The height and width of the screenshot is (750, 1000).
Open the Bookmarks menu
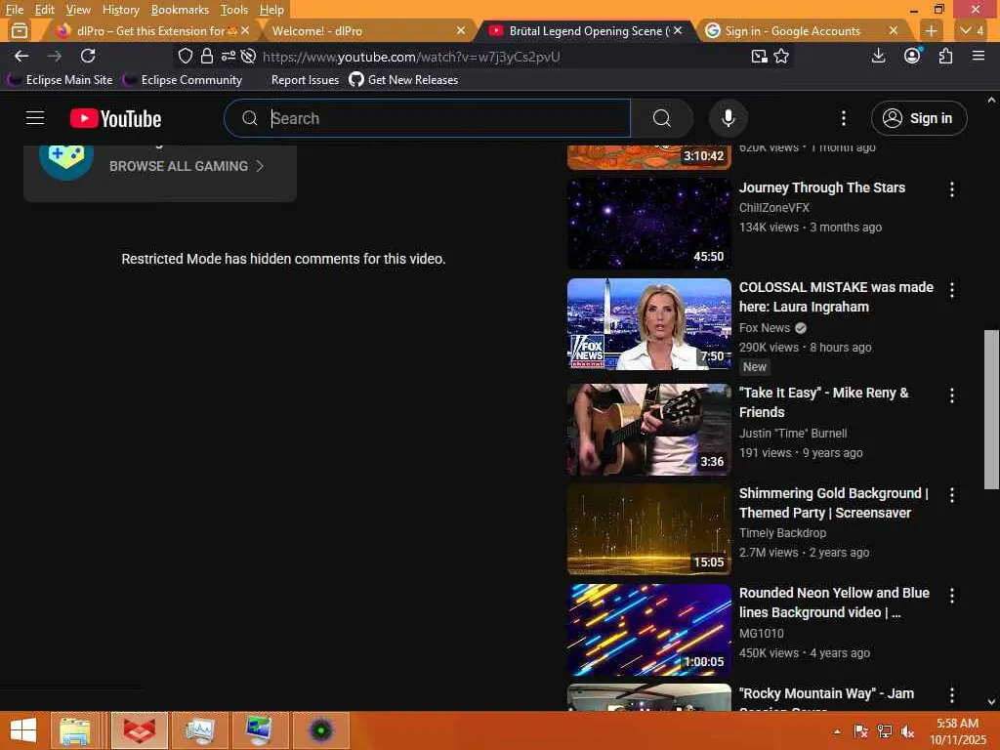point(180,10)
